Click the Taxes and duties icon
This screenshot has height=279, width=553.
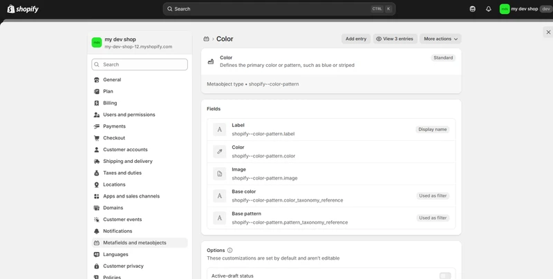coord(97,173)
